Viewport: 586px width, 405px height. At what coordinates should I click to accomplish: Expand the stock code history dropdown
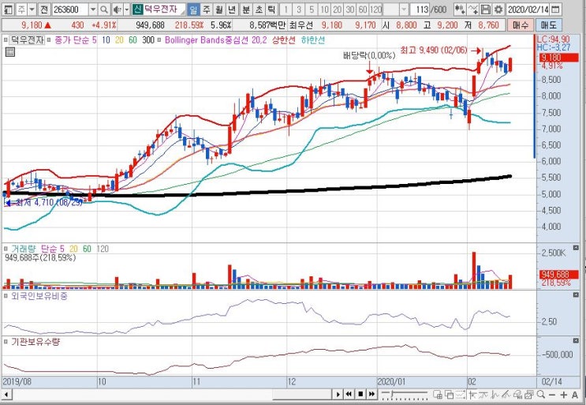point(93,9)
